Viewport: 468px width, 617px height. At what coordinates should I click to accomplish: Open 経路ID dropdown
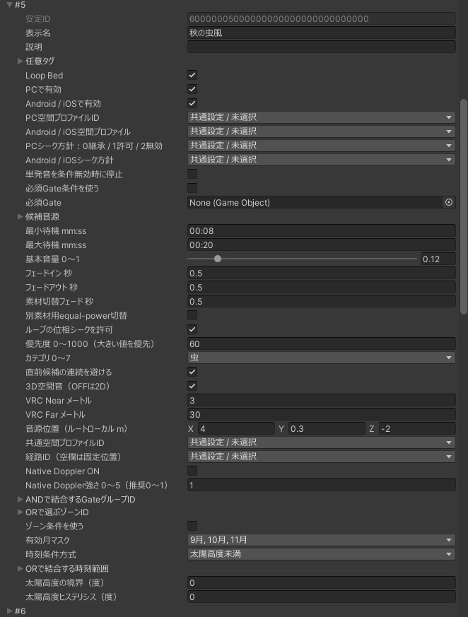coord(321,457)
